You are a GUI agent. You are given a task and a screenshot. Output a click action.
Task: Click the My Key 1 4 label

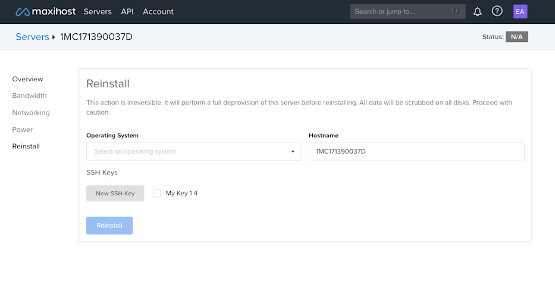click(x=181, y=194)
